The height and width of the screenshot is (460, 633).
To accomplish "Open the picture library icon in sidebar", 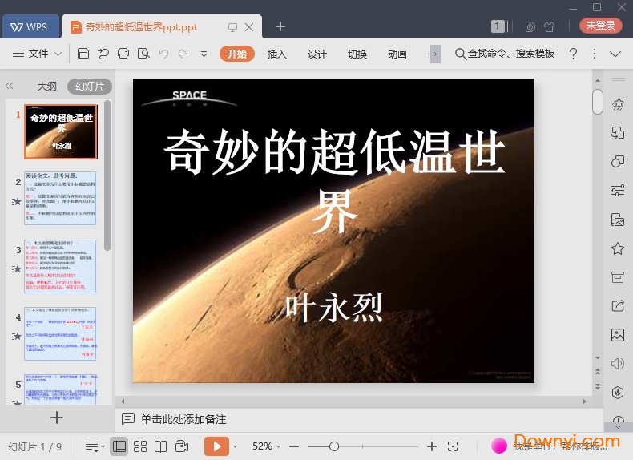I will (x=618, y=220).
